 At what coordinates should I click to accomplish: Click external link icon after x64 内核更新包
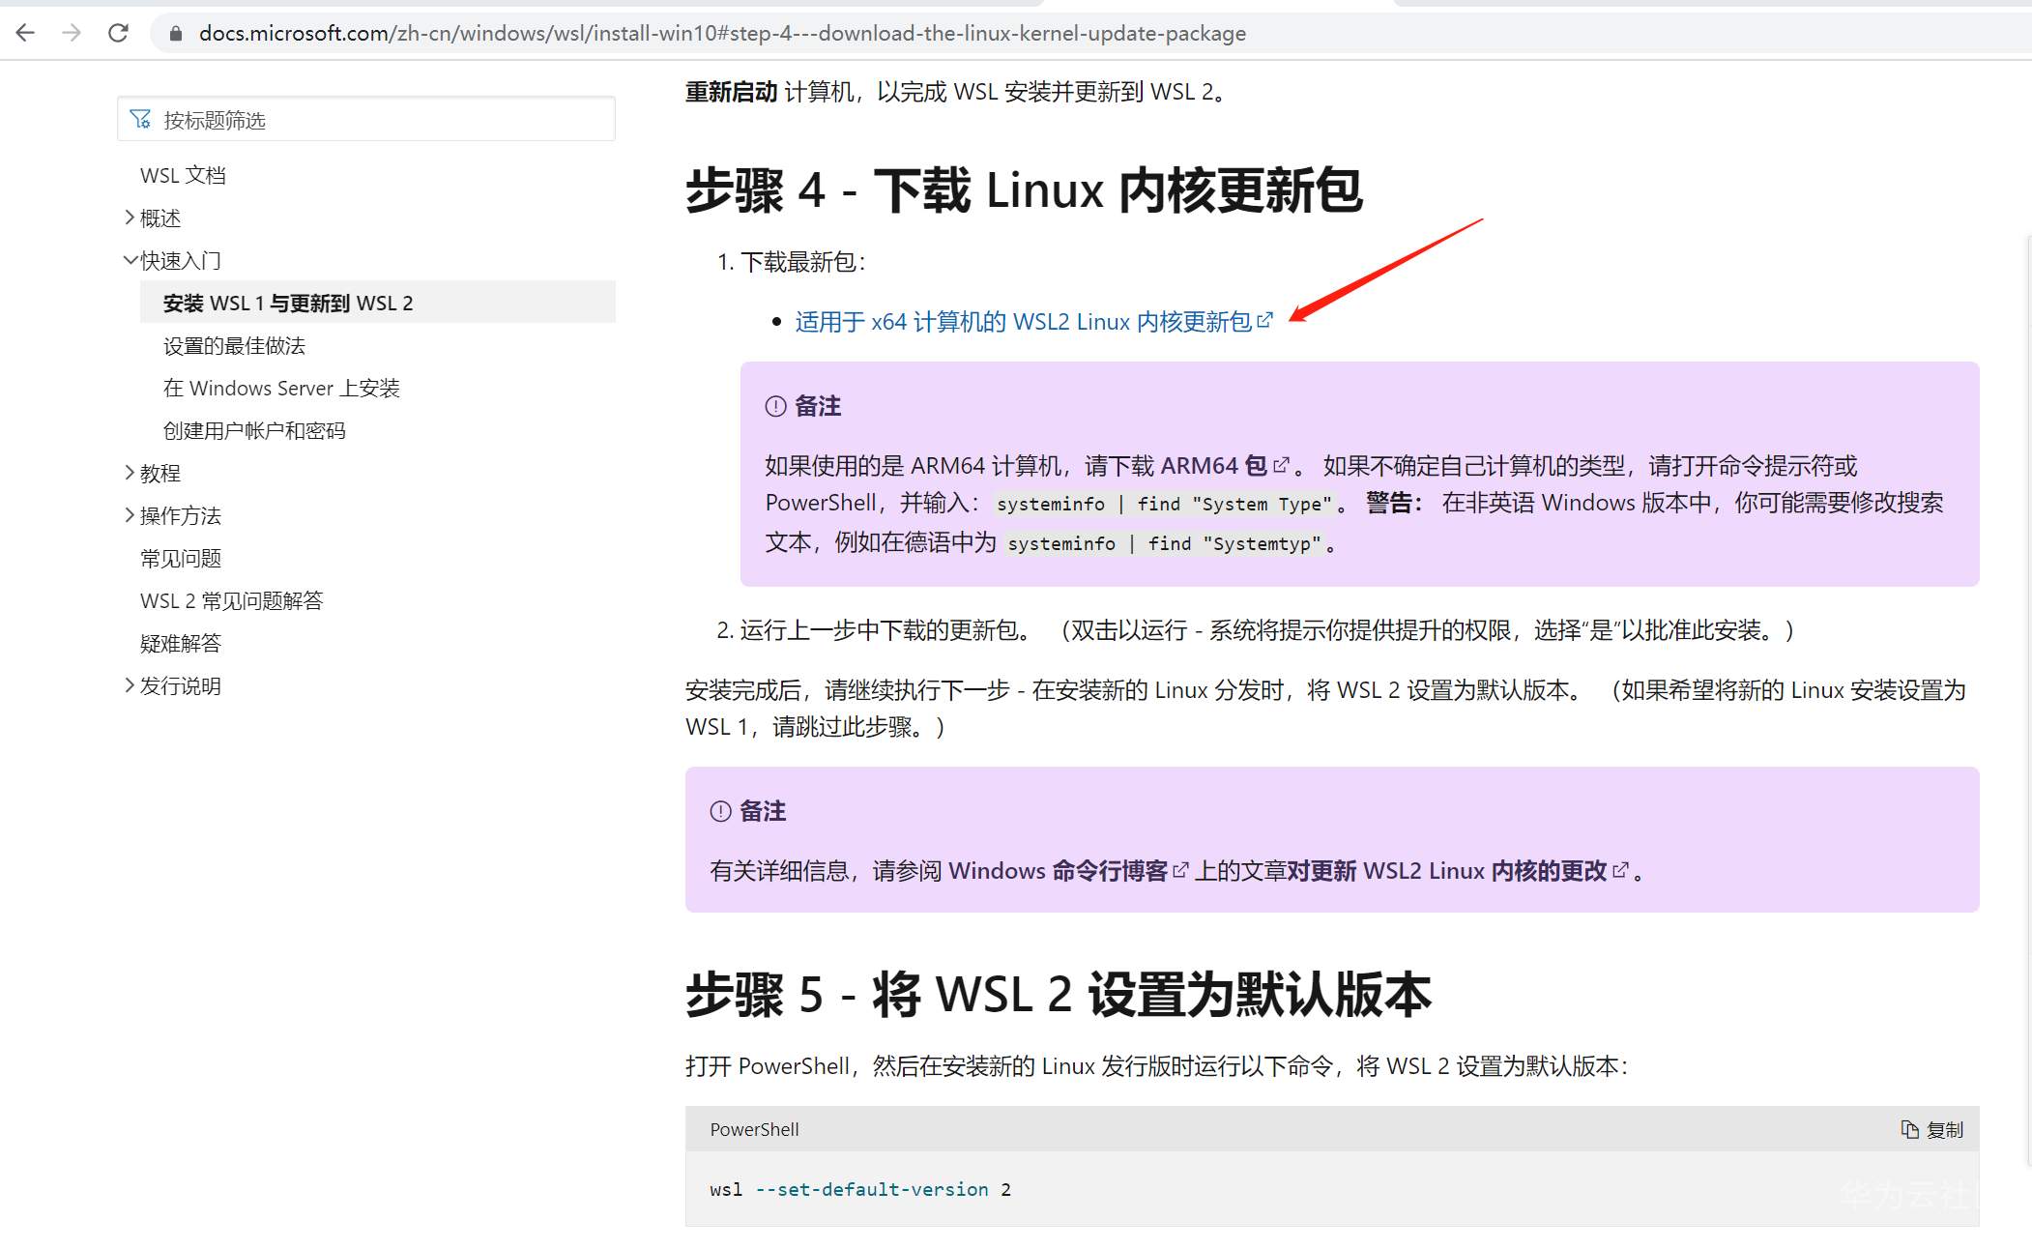(1264, 320)
